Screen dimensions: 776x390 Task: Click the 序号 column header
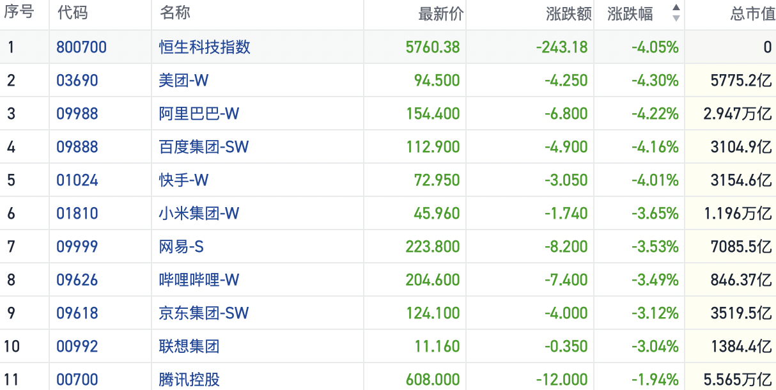click(20, 13)
